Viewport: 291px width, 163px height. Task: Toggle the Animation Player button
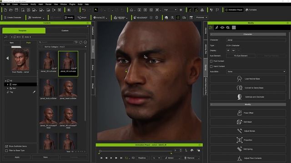point(234,10)
